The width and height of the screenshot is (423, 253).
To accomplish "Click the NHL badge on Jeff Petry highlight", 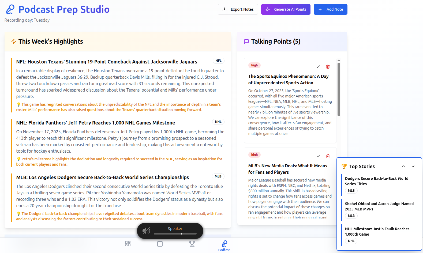I will [218, 122].
